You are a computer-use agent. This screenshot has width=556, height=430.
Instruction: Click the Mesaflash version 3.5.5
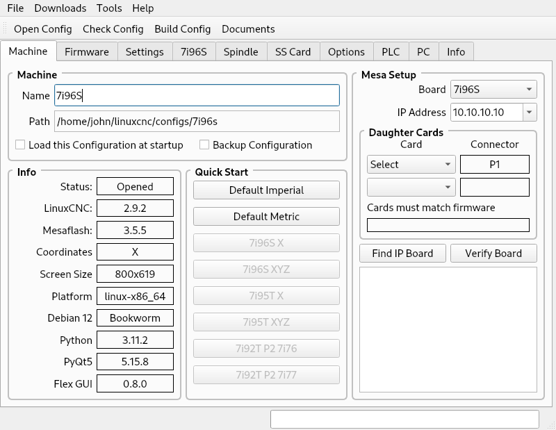click(x=135, y=230)
